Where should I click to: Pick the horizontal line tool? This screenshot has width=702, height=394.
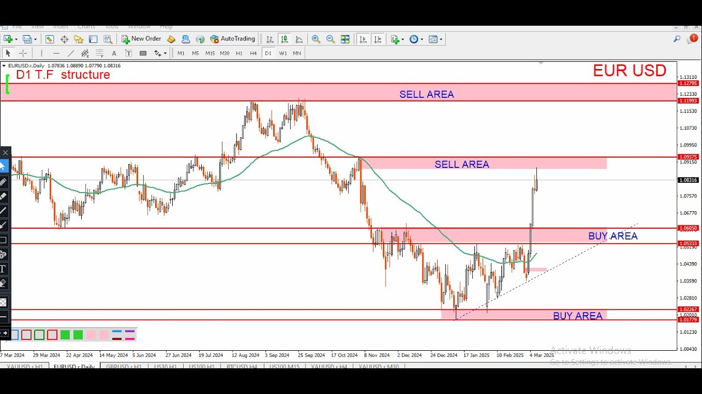click(x=56, y=53)
